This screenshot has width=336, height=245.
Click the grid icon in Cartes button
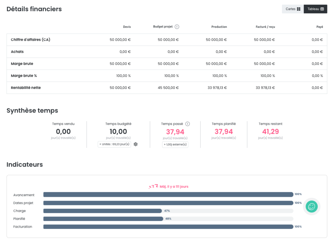(x=299, y=9)
